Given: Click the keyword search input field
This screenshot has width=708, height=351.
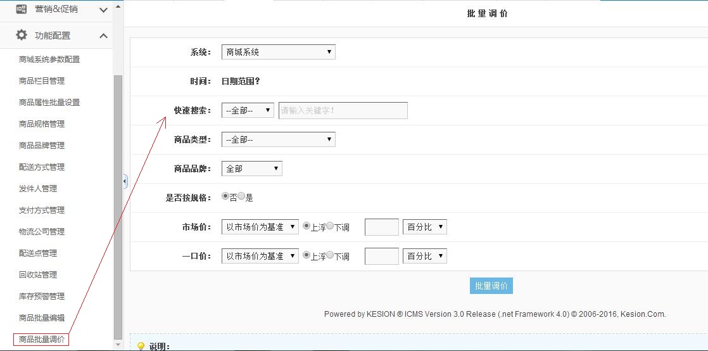Looking at the screenshot, I should click(x=343, y=110).
